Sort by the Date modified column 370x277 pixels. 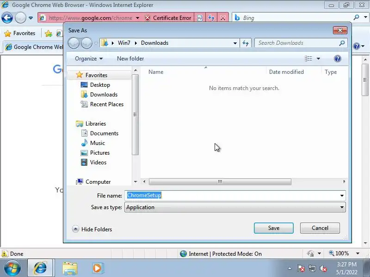coord(286,72)
